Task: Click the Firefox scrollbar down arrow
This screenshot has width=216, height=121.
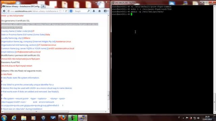Action: pos(108,109)
